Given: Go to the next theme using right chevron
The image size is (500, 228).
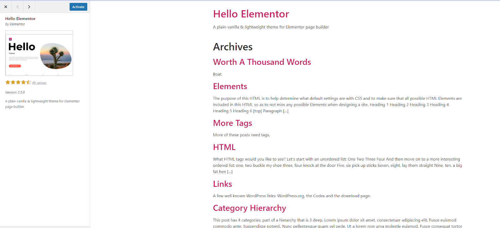Looking at the screenshot, I should click(x=29, y=7).
